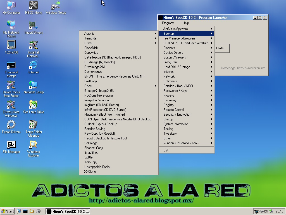Expand the TeraByte backup submenu
This screenshot has height=215, width=286.
[118, 38]
